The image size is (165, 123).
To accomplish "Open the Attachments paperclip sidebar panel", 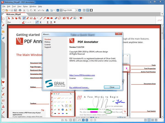I will (x=3, y=38).
